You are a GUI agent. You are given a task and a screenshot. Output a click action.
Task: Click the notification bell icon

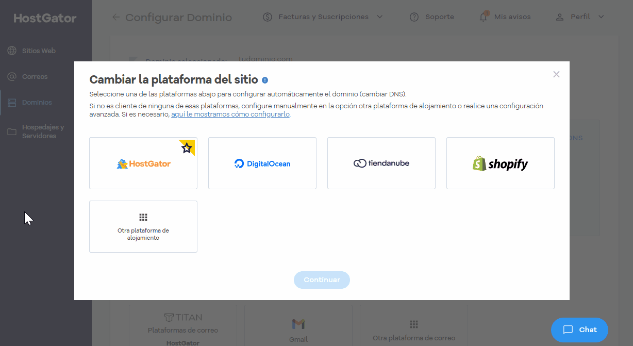tap(484, 17)
